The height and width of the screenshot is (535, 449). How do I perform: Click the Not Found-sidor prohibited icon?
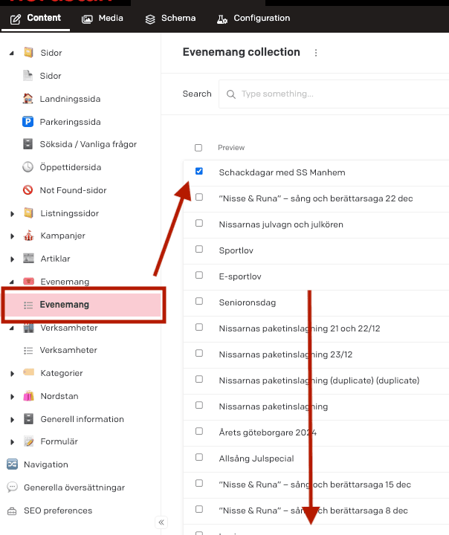pos(28,190)
